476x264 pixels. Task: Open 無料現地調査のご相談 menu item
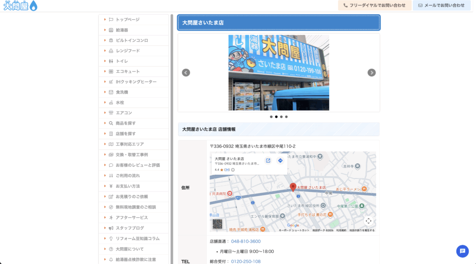(133, 207)
